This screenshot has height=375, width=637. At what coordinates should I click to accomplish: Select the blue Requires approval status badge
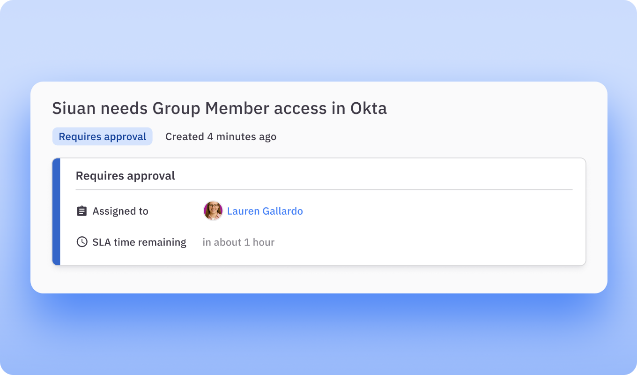point(102,137)
